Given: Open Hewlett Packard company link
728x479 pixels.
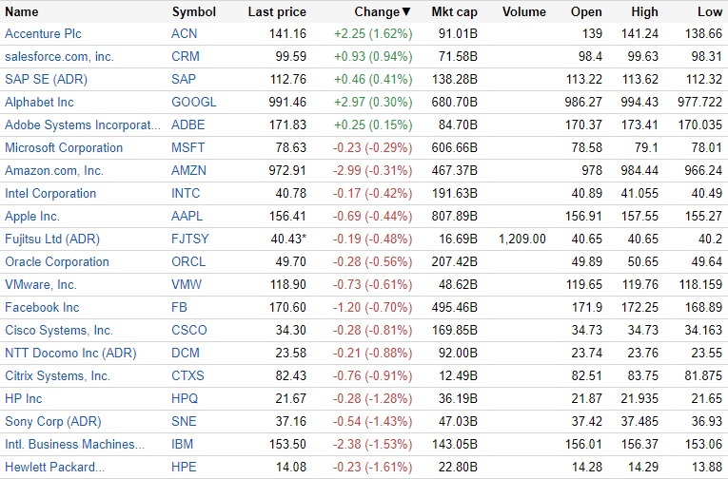Looking at the screenshot, I should pos(55,467).
